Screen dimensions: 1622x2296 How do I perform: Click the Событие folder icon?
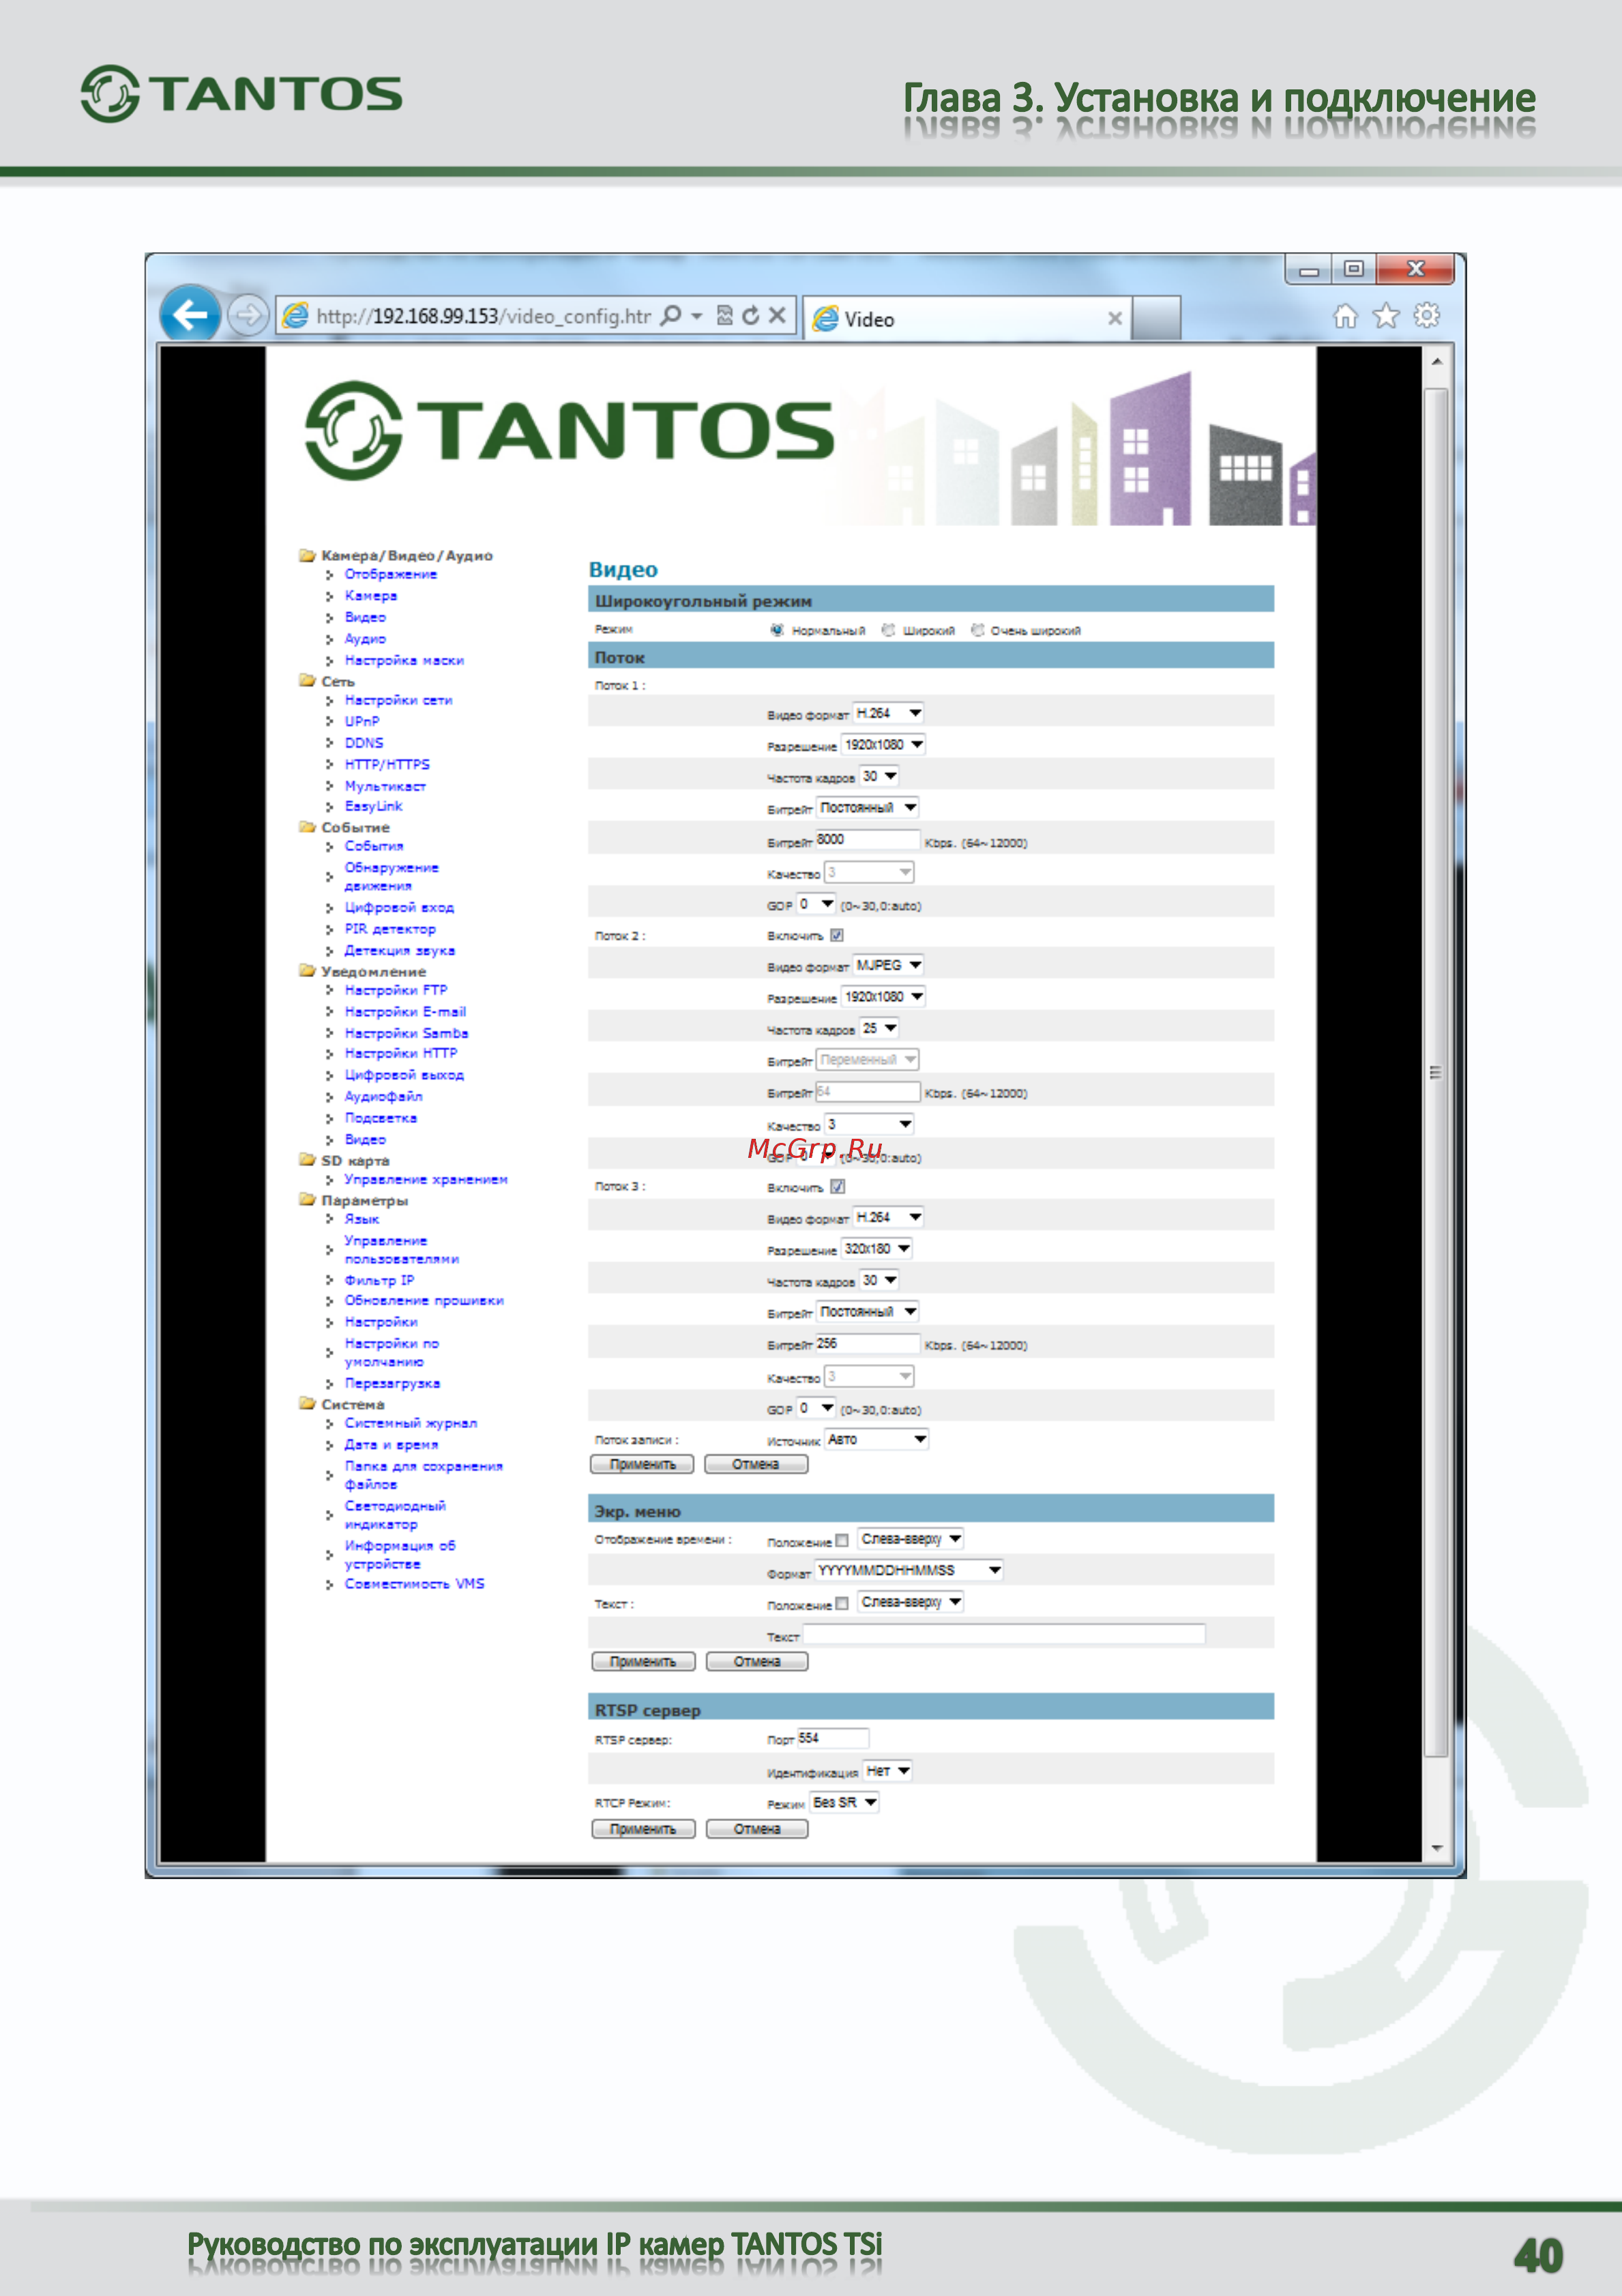click(x=308, y=826)
